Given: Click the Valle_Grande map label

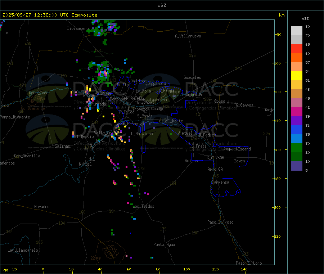Looking at the screenshot, I should pos(107,133).
